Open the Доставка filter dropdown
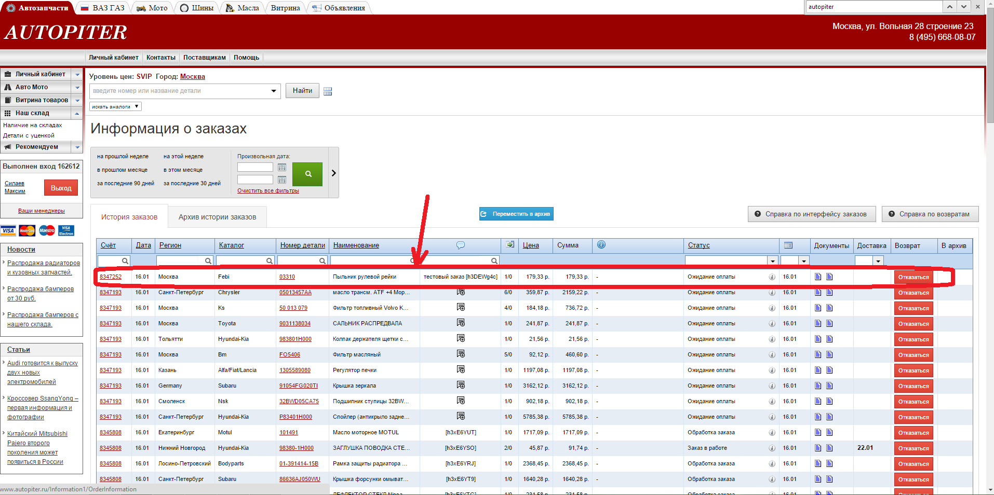Screen dimensions: 994x495 (878, 261)
